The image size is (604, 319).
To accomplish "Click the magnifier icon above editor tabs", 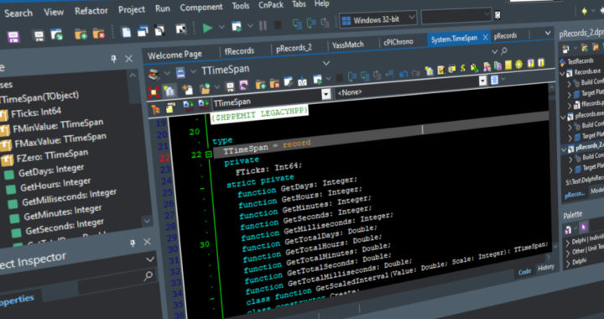I will click(x=504, y=51).
